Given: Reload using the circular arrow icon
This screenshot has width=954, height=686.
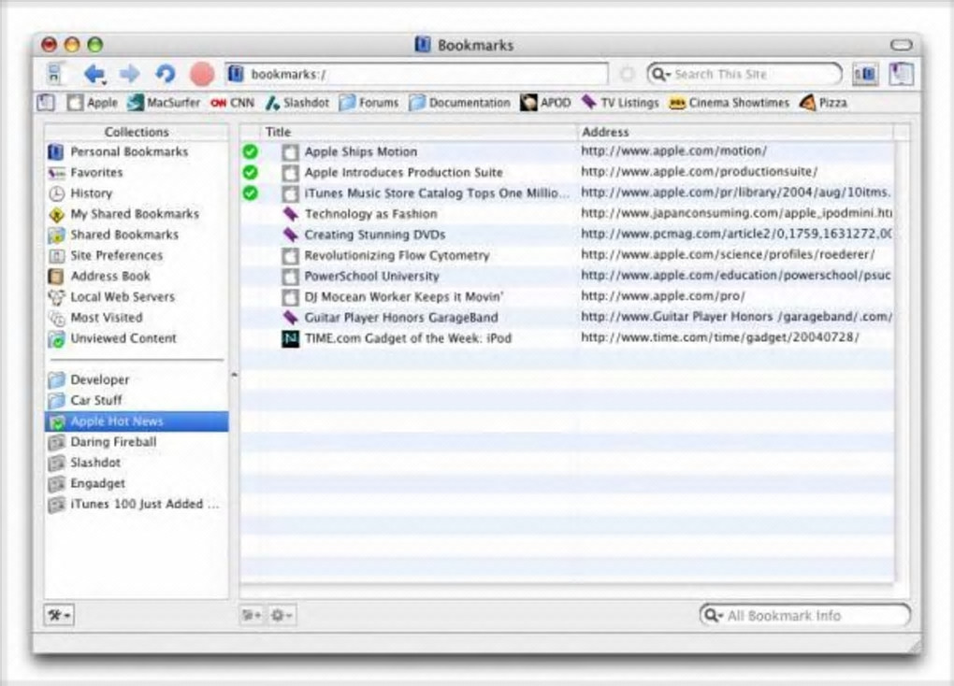Looking at the screenshot, I should click(165, 74).
